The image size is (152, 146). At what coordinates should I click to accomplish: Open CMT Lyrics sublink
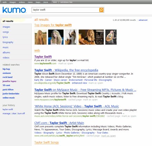[59, 133]
